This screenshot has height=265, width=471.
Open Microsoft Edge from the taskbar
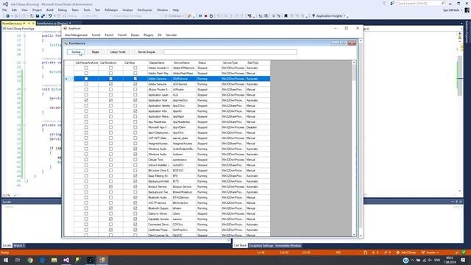[42, 260]
